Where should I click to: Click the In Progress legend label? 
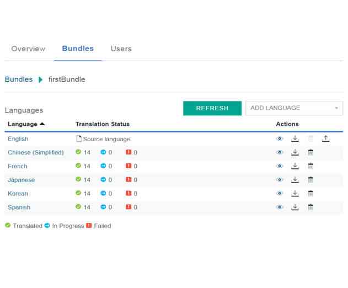coord(68,226)
